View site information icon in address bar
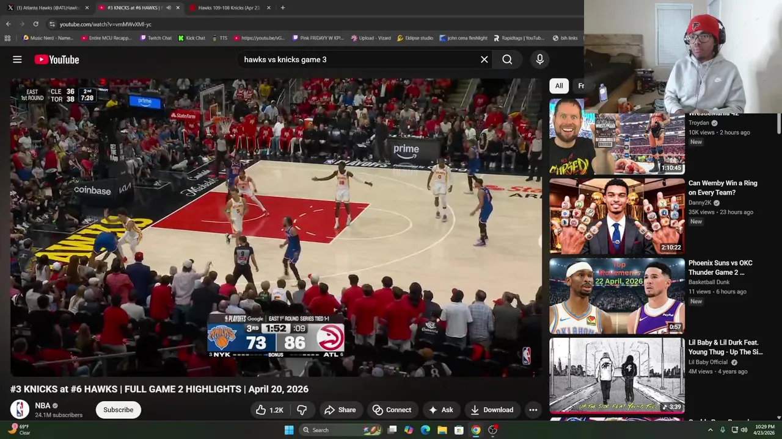This screenshot has height=439, width=782. tap(52, 24)
